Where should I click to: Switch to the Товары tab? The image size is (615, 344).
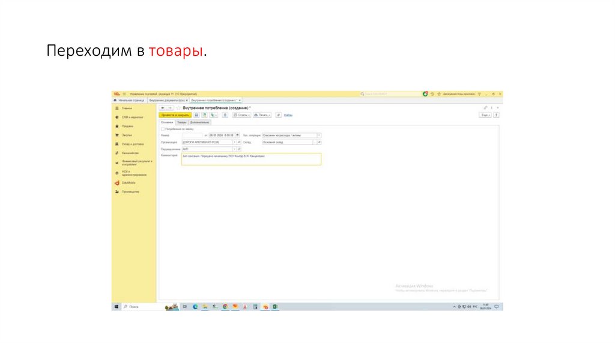pos(181,122)
